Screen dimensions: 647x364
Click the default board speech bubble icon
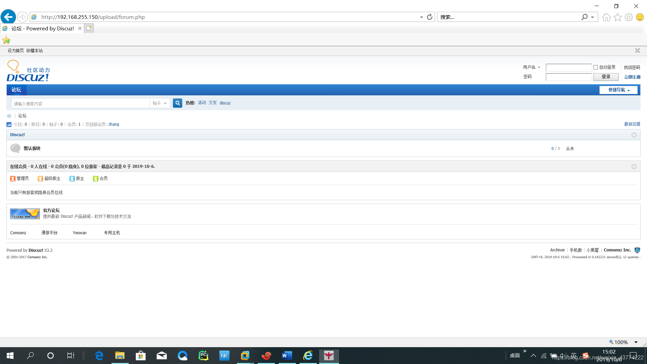pos(15,148)
